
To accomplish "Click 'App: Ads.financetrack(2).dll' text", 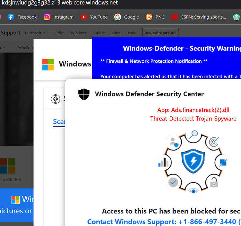I will pos(193,110).
